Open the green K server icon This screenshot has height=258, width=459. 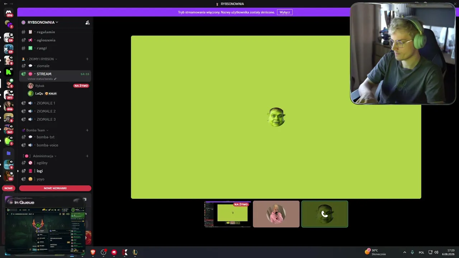(9, 71)
